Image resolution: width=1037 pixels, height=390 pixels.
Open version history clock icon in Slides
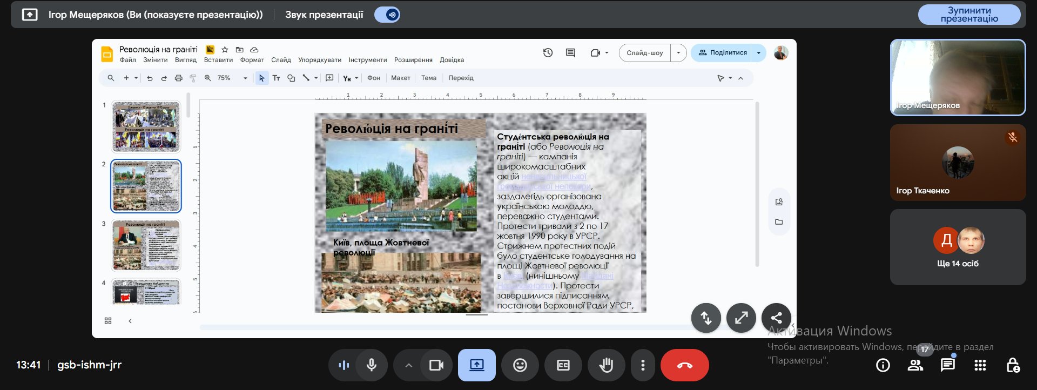[548, 52]
